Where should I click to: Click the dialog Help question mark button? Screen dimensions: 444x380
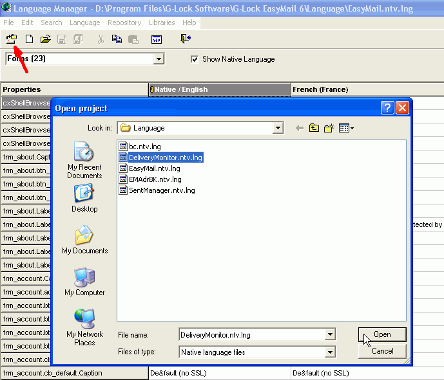click(x=387, y=107)
